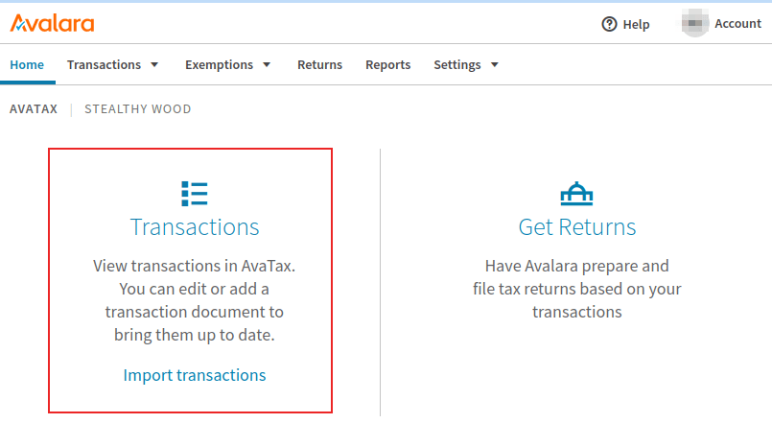Open the Get Returns heading link
The image size is (772, 447).
coord(577,227)
